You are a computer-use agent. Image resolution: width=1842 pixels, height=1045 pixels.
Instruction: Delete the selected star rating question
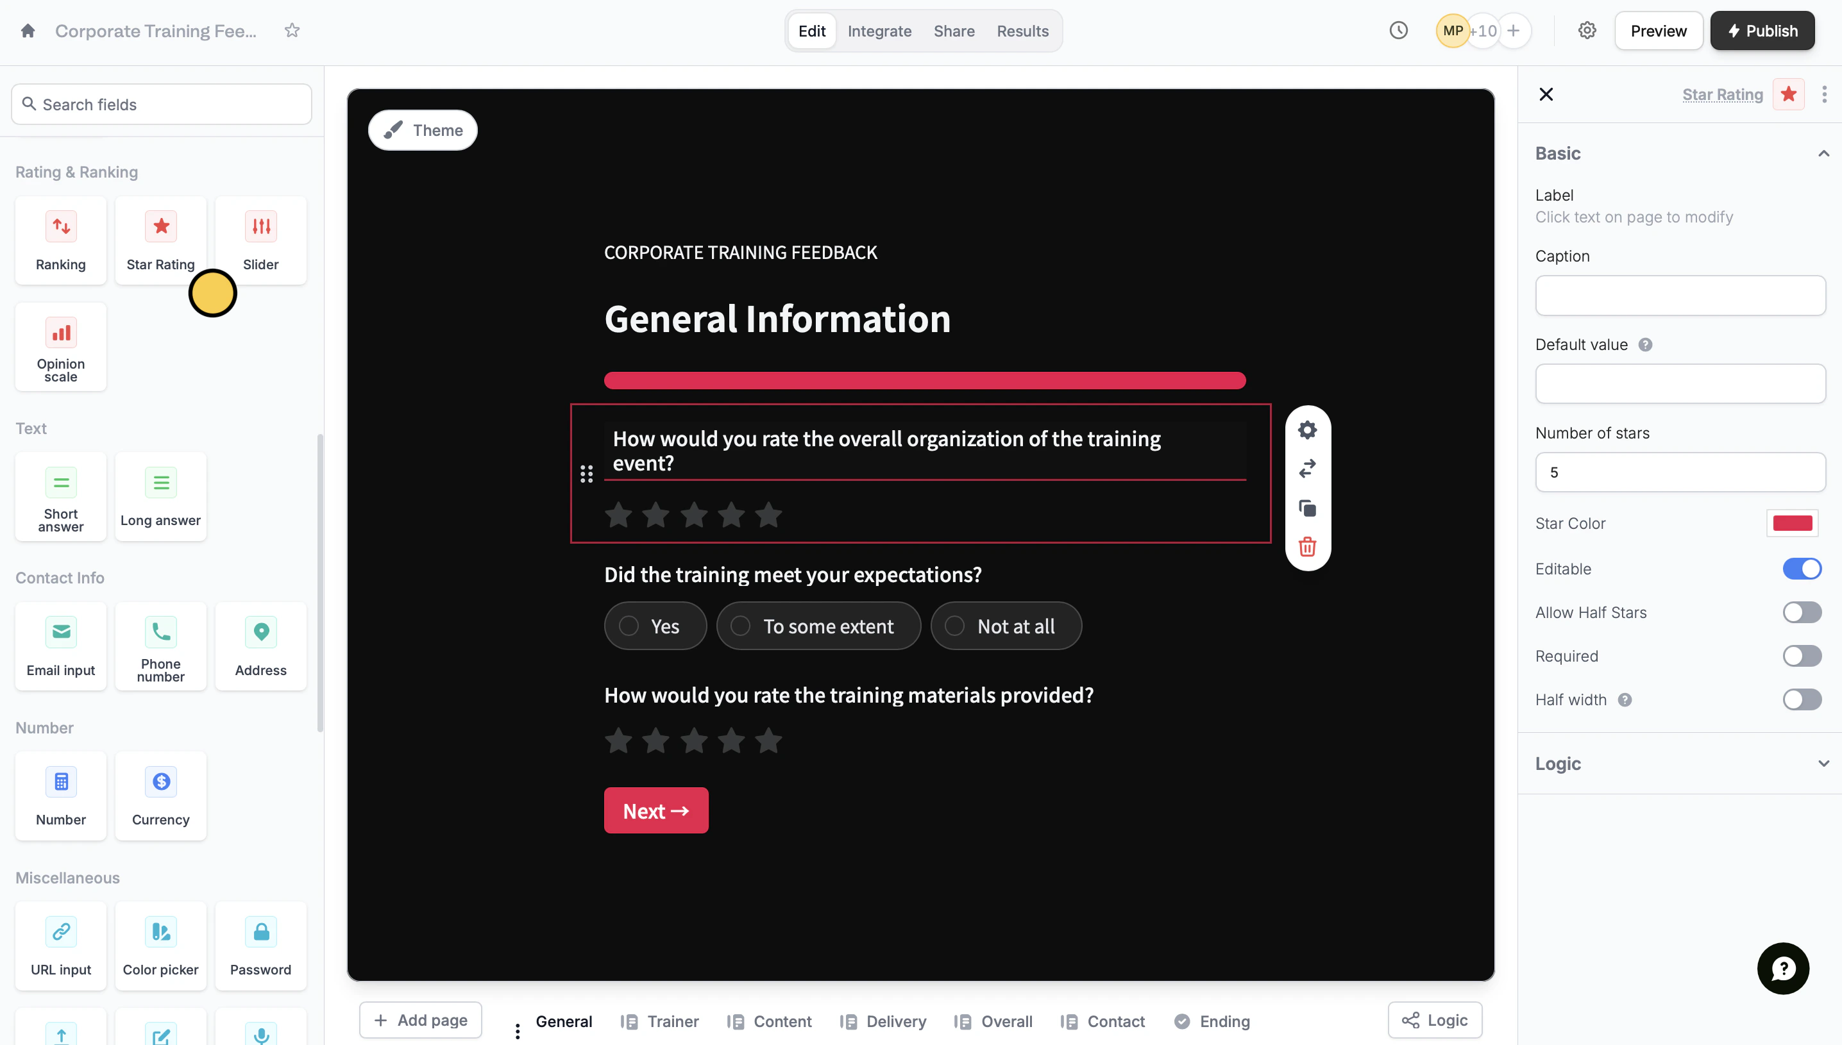(1307, 547)
